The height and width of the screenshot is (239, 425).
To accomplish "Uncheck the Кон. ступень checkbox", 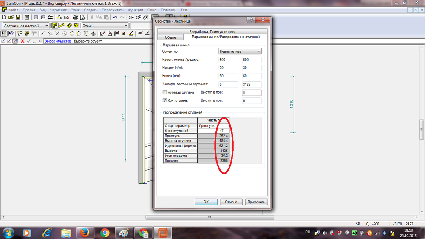I will (x=165, y=100).
